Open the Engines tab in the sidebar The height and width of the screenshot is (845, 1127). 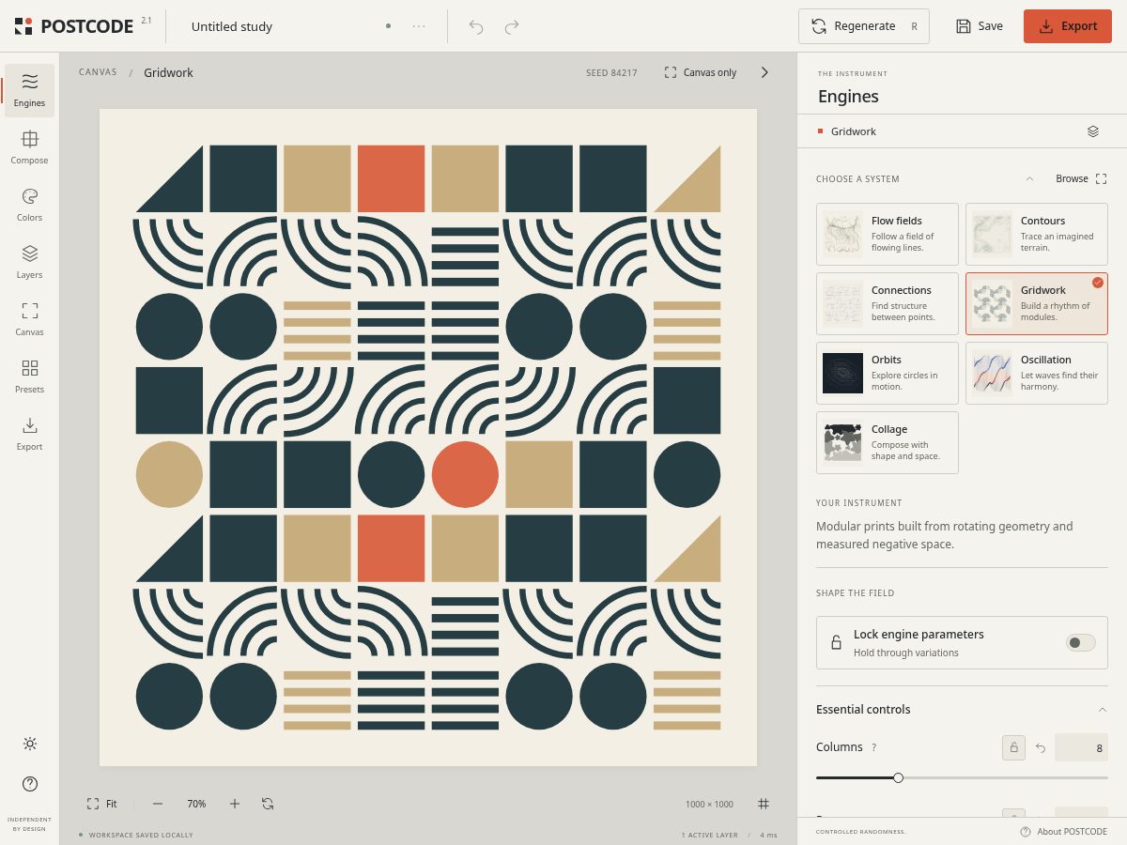[29, 90]
